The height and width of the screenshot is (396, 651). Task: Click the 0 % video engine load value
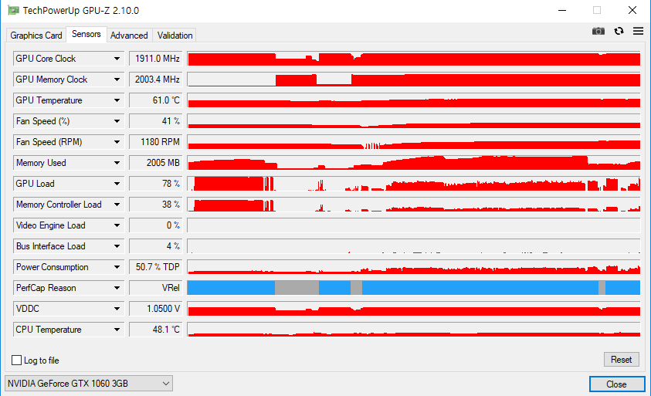tap(156, 225)
